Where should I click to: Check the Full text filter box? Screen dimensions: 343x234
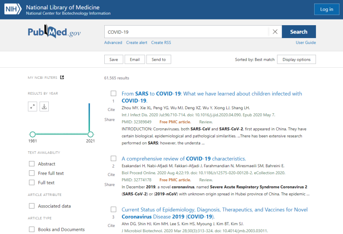click(x=32, y=183)
